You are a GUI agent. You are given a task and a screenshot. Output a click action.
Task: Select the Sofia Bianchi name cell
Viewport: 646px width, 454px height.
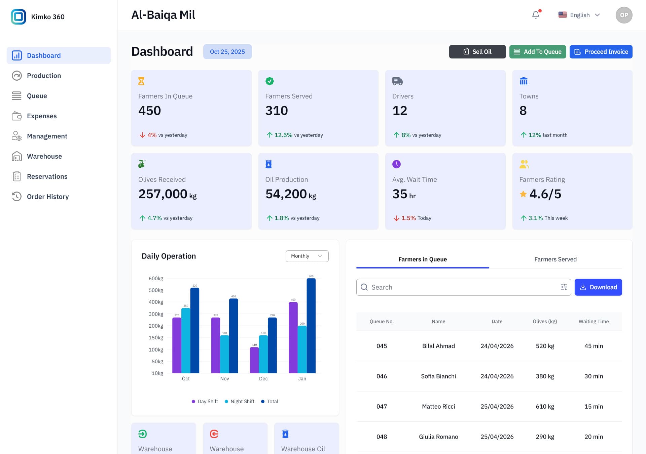[x=438, y=376]
